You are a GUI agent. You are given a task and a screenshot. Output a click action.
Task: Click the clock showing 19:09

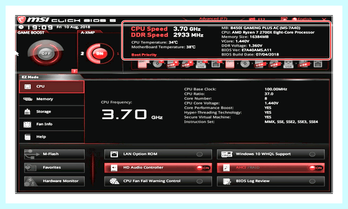(x=40, y=28)
